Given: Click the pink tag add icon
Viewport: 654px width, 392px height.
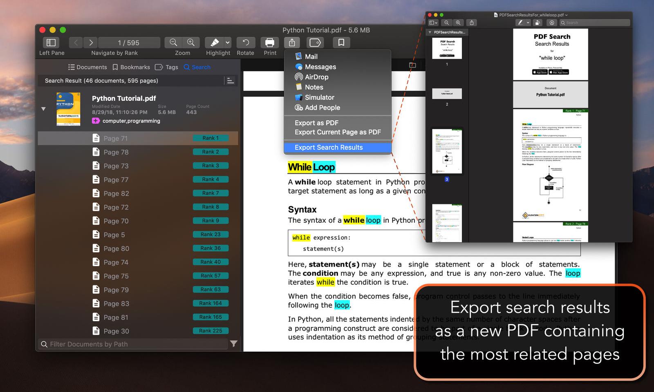Looking at the screenshot, I should click(96, 121).
